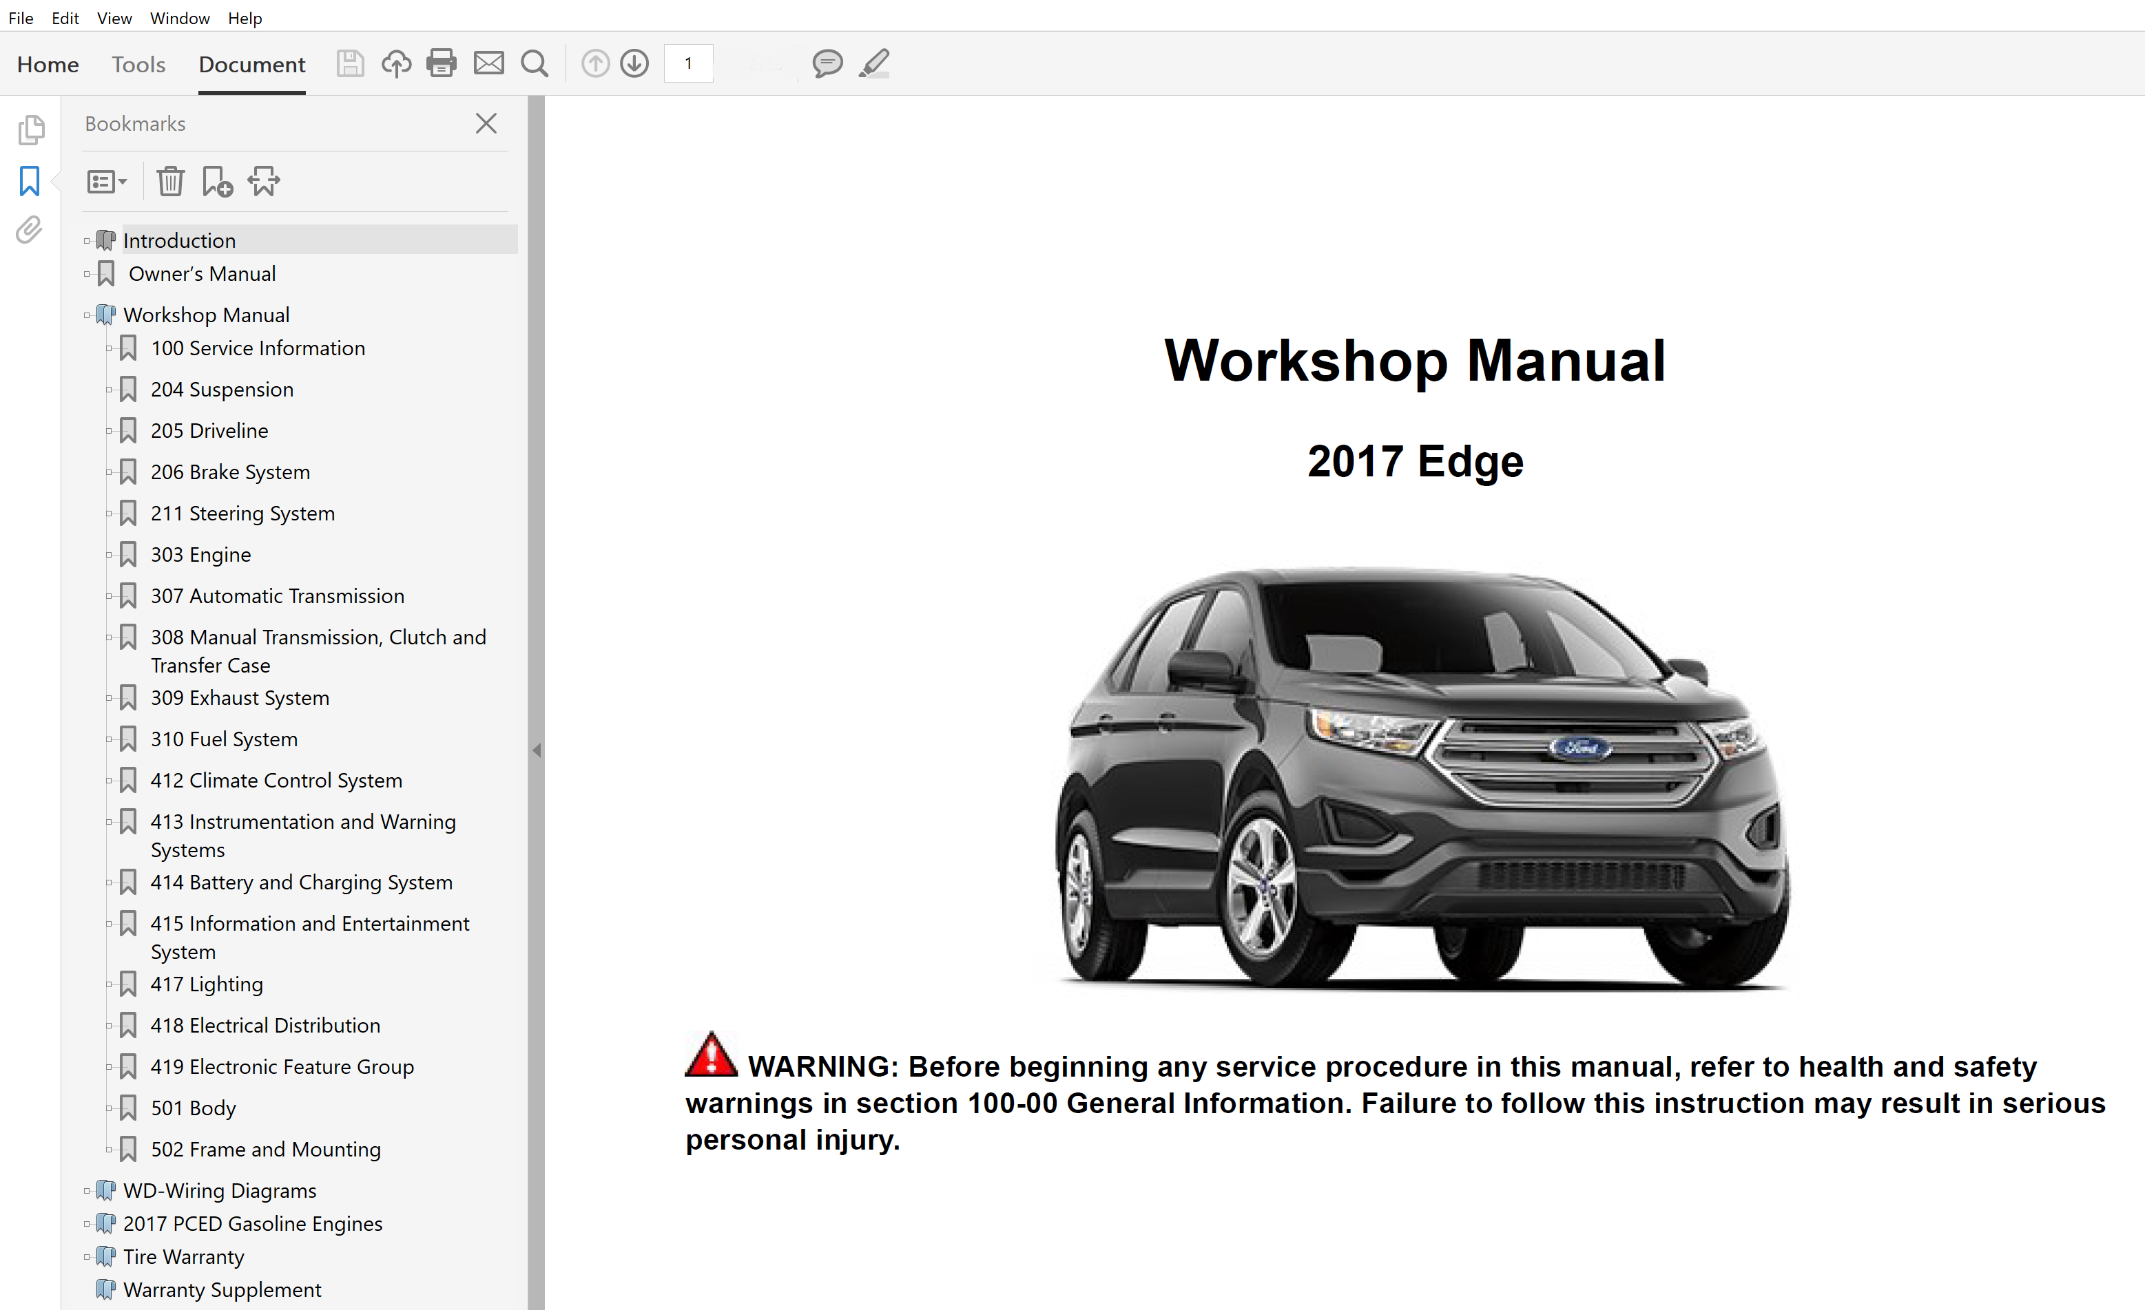Switch to the Tools tab

coord(138,65)
